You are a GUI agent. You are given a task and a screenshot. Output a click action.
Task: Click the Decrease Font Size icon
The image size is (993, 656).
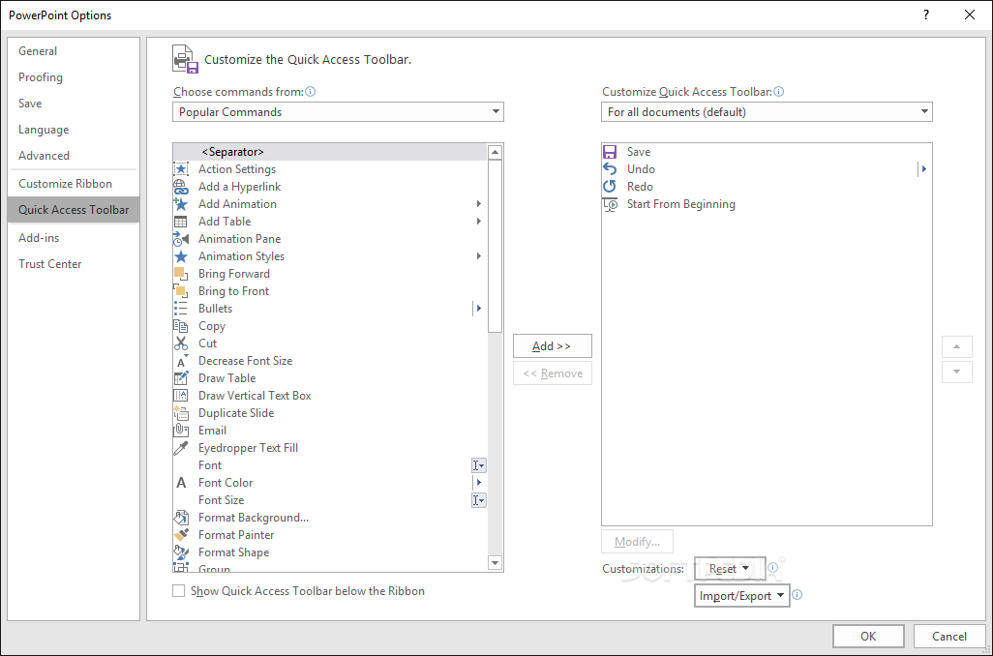coord(181,361)
